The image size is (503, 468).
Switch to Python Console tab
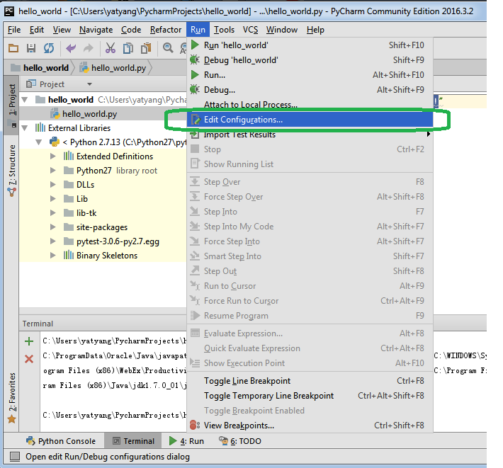click(x=61, y=441)
